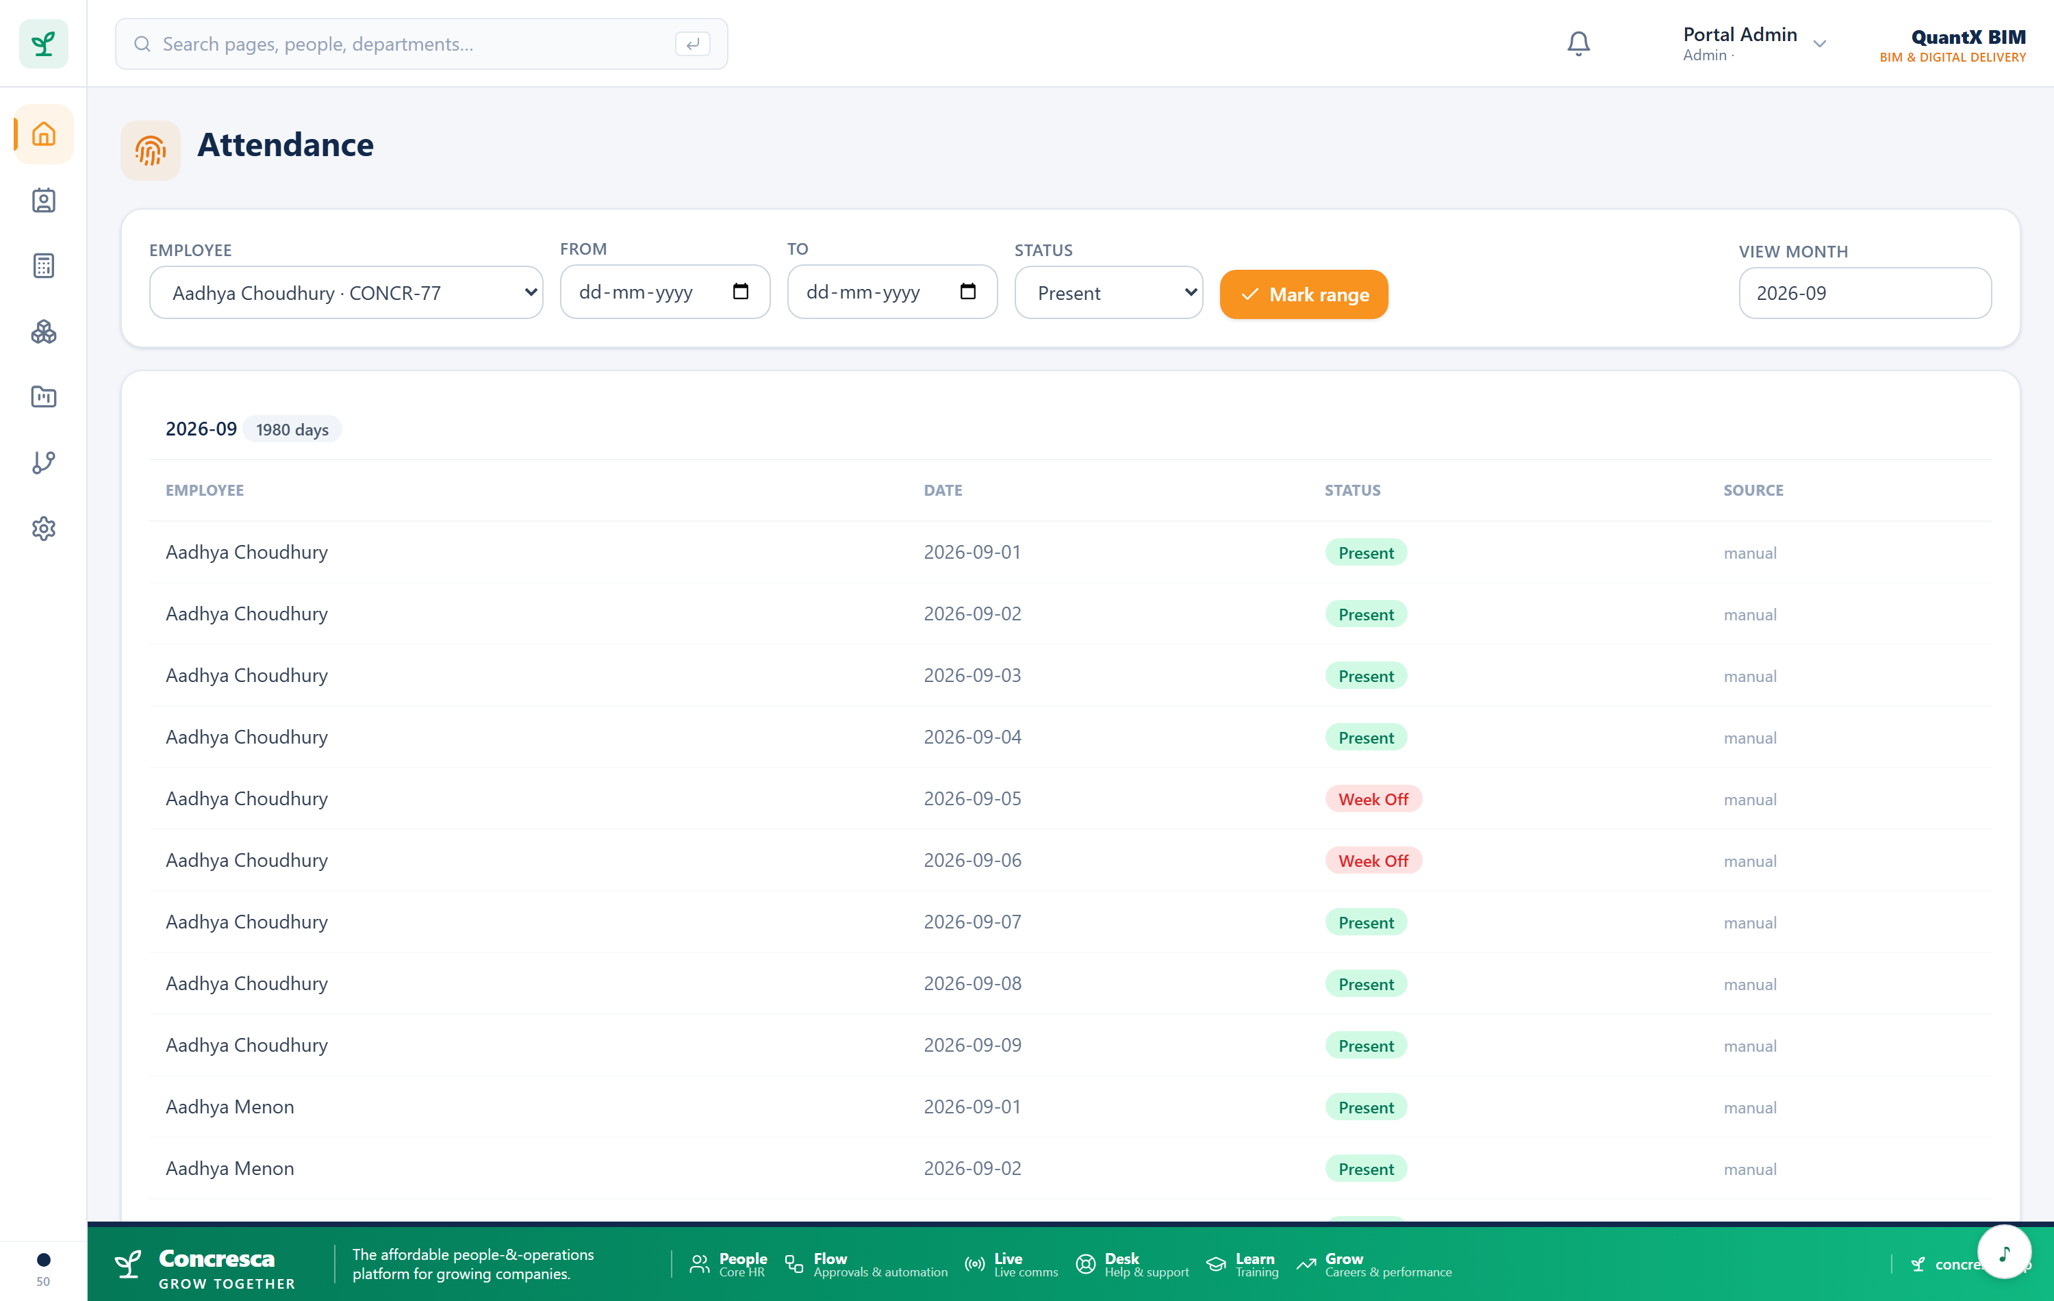
Task: Open the settings gear sidebar icon
Action: 44,528
